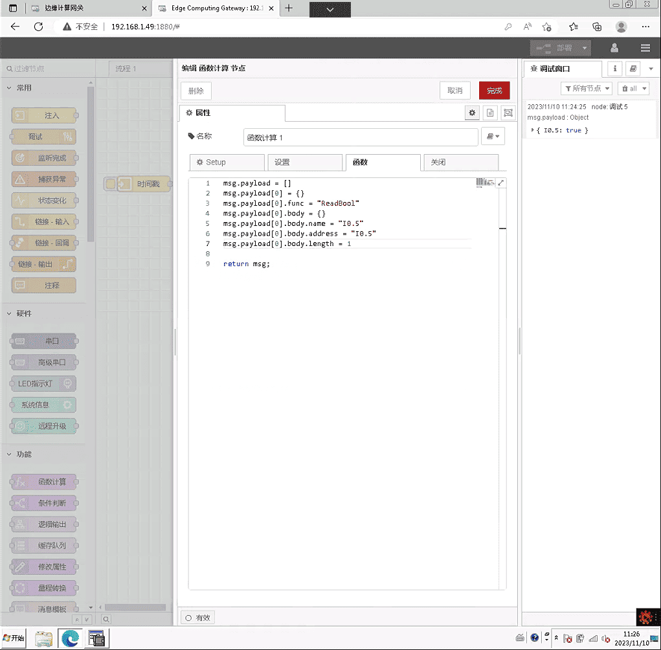The image size is (661, 650).
Task: Open the 部署 deploy options dropdown
Action: [x=583, y=48]
